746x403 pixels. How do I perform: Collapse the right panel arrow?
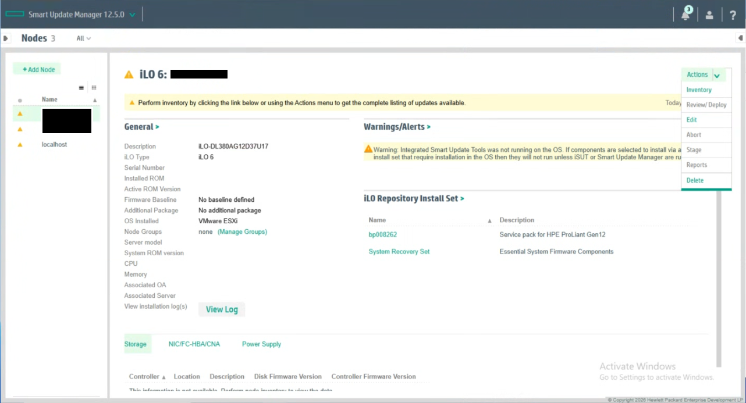click(x=740, y=38)
